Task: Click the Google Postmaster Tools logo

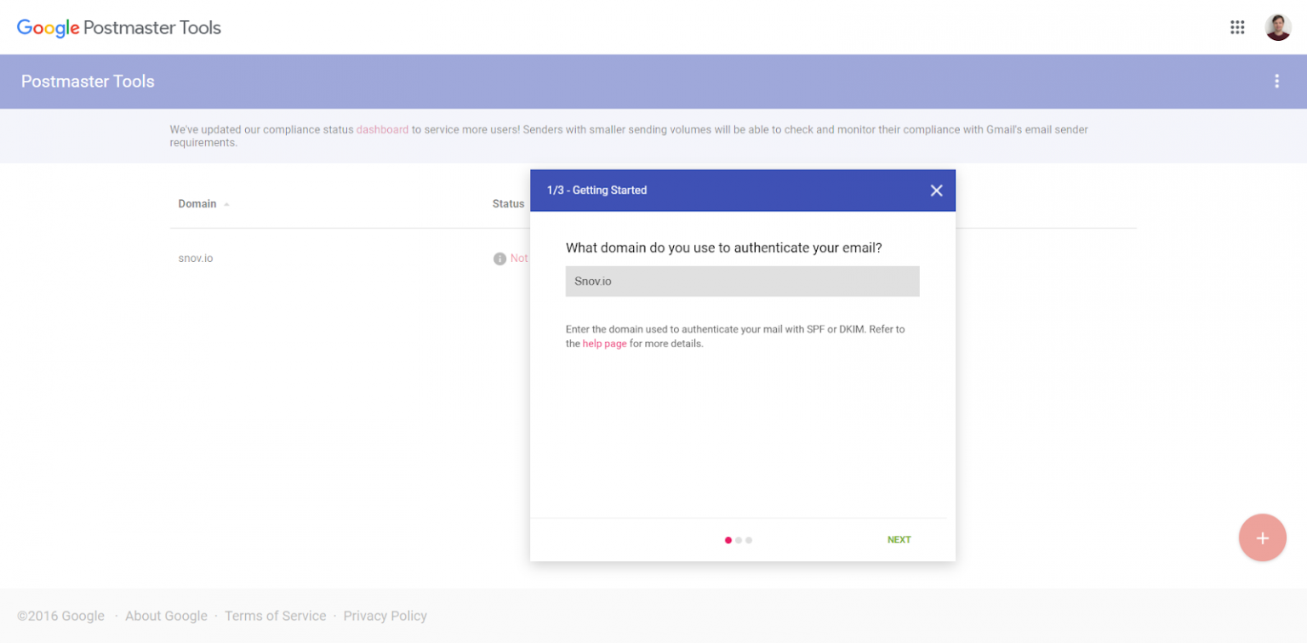Action: (119, 27)
